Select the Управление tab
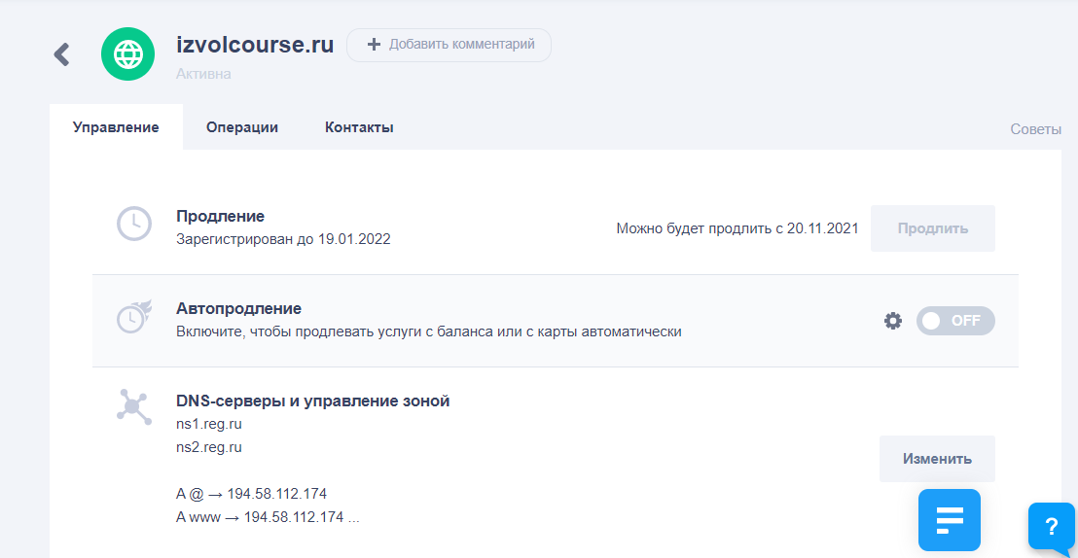The height and width of the screenshot is (558, 1078). [x=116, y=127]
